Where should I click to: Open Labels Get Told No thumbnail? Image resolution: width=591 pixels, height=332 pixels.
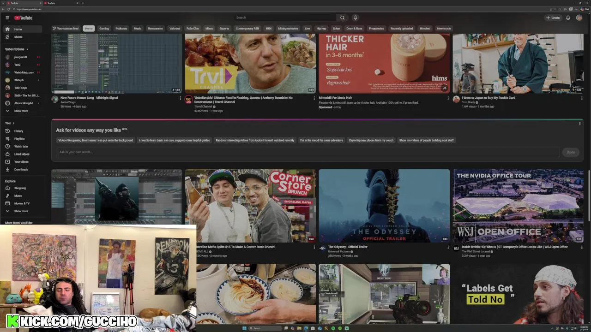(x=518, y=294)
